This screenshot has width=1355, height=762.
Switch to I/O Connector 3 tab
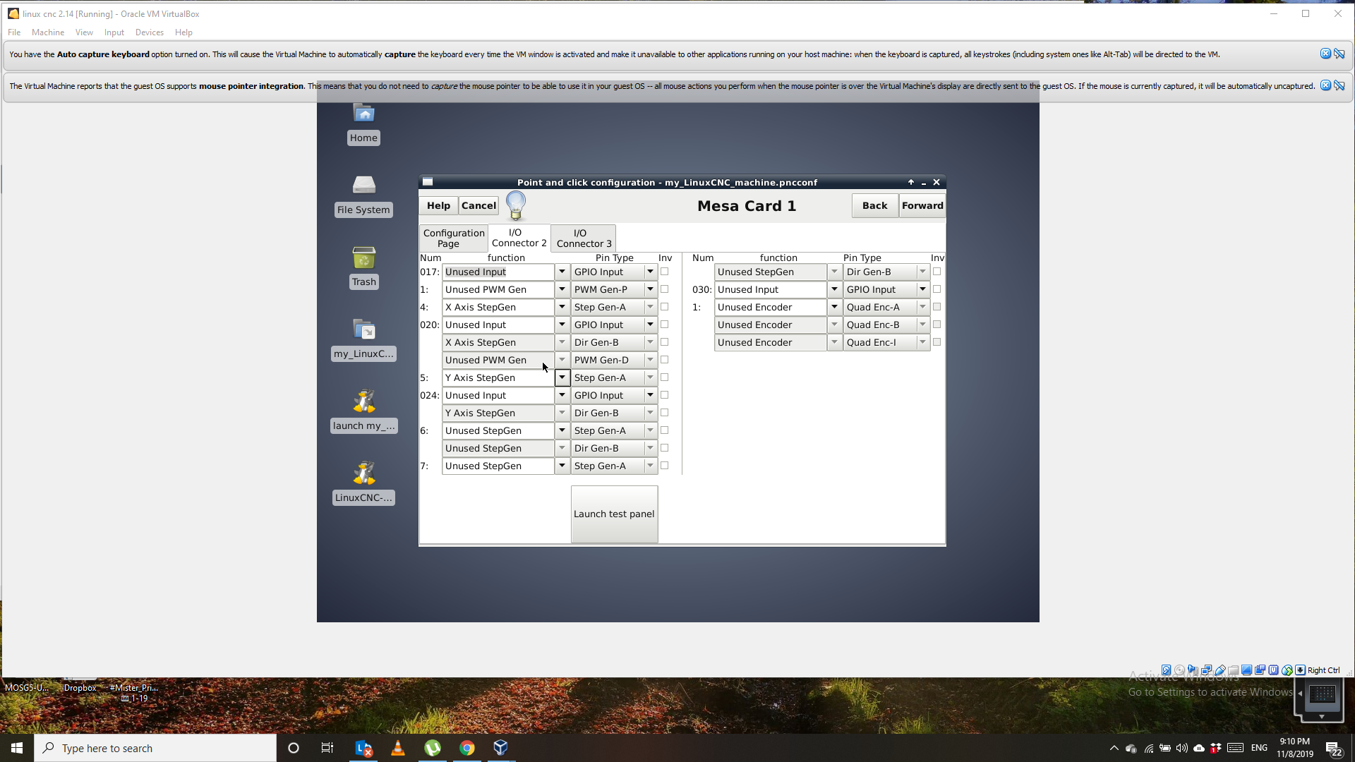pos(584,238)
